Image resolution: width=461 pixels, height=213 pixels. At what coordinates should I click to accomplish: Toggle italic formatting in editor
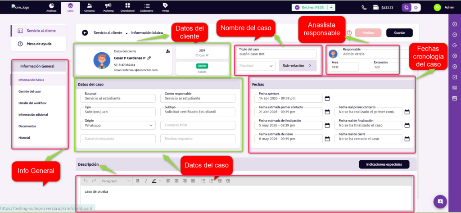click(145, 181)
